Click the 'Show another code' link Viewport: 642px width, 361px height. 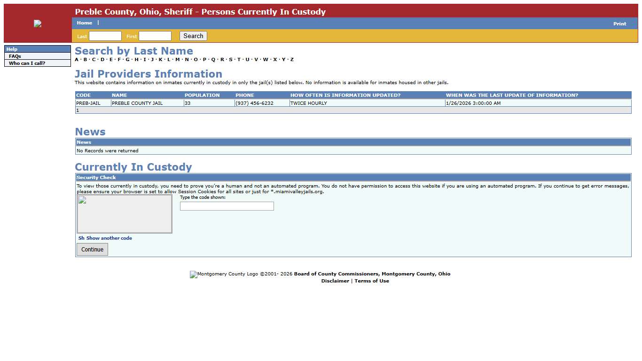coord(109,238)
